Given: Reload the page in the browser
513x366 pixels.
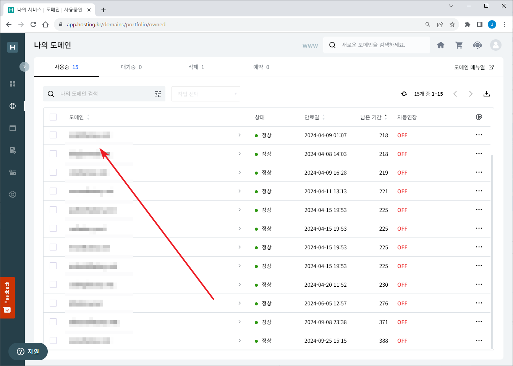Looking at the screenshot, I should coord(33,24).
